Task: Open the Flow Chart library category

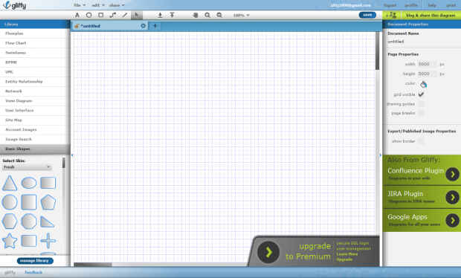Action: tap(35, 43)
